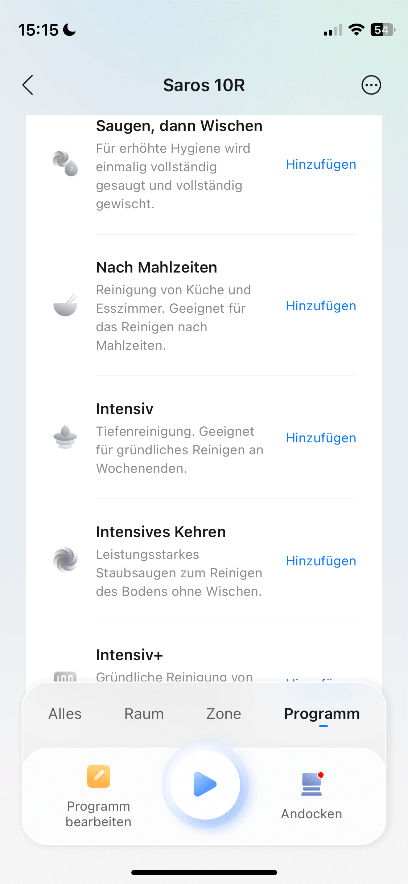Tap the battery indicator in status bar

coord(382,30)
